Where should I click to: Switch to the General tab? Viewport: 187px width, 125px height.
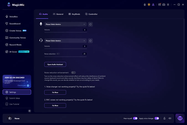point(58,14)
